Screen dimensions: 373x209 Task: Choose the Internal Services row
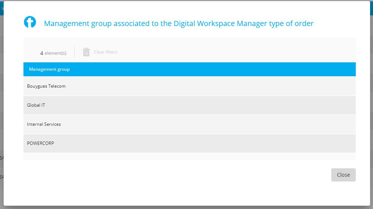(x=44, y=124)
